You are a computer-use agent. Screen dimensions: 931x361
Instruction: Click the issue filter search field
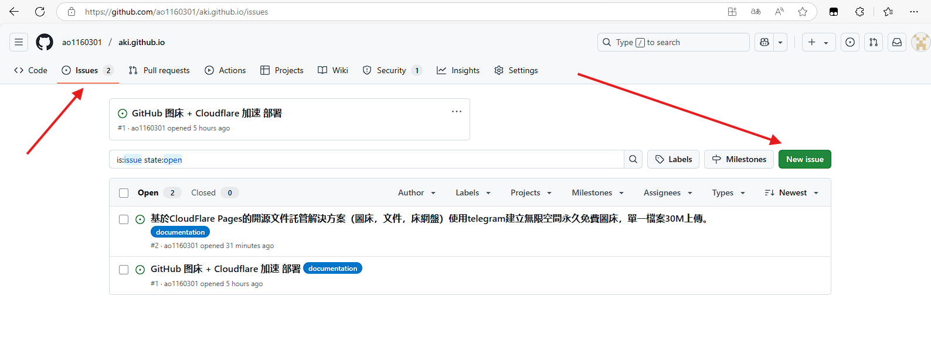click(x=366, y=160)
